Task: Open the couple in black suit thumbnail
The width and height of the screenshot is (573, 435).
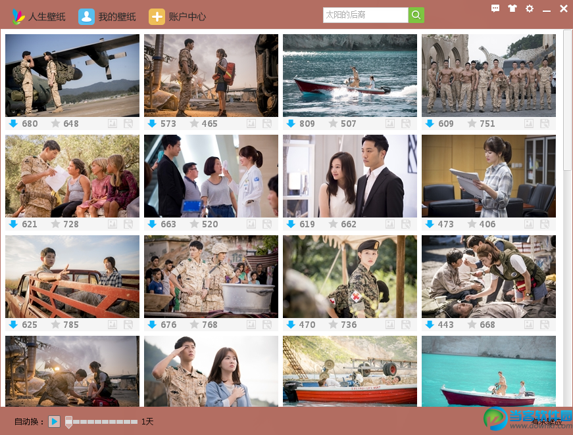Action: (350, 176)
